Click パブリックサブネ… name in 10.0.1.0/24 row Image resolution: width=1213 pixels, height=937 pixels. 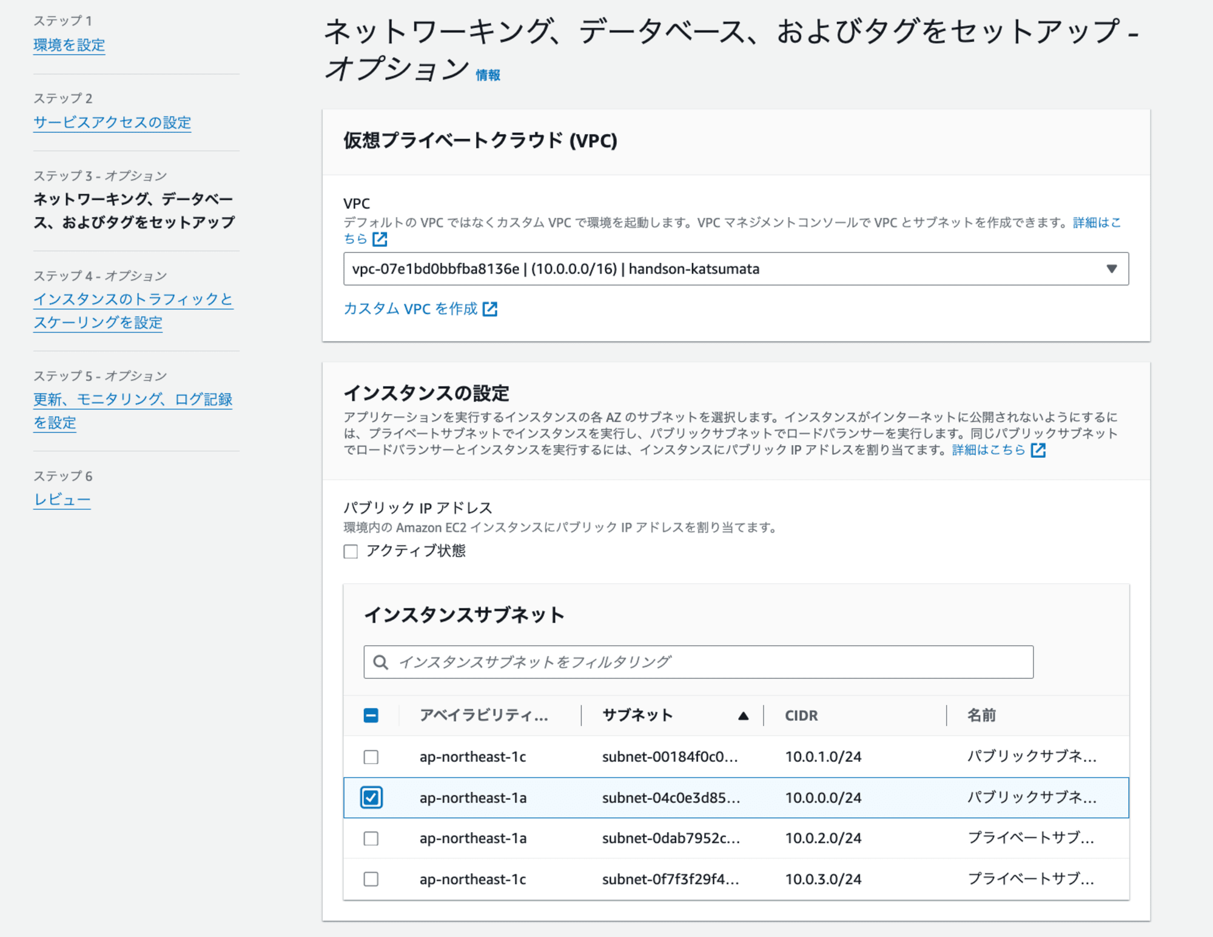tap(1032, 756)
